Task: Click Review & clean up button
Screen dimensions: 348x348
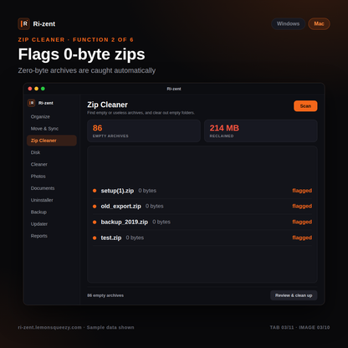Action: [x=294, y=295]
